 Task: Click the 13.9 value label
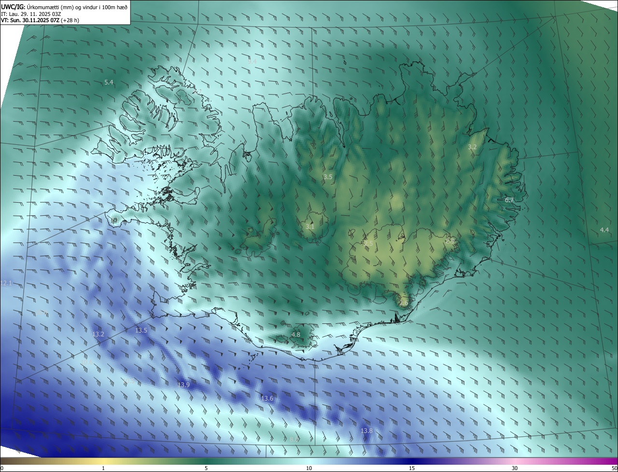[x=183, y=385]
